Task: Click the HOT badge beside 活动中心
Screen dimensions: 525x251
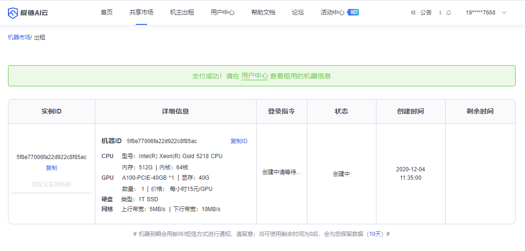Action: pyautogui.click(x=353, y=12)
